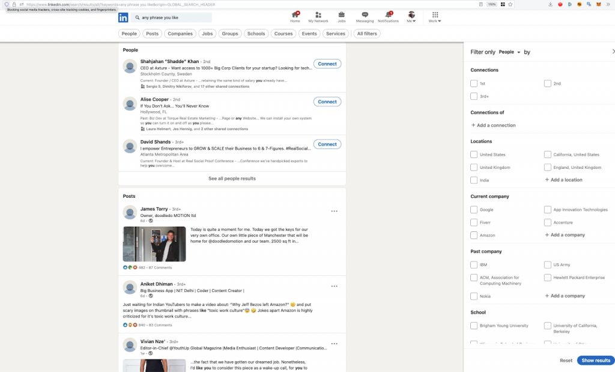Connect with Shahjahan Khan

pyautogui.click(x=327, y=64)
